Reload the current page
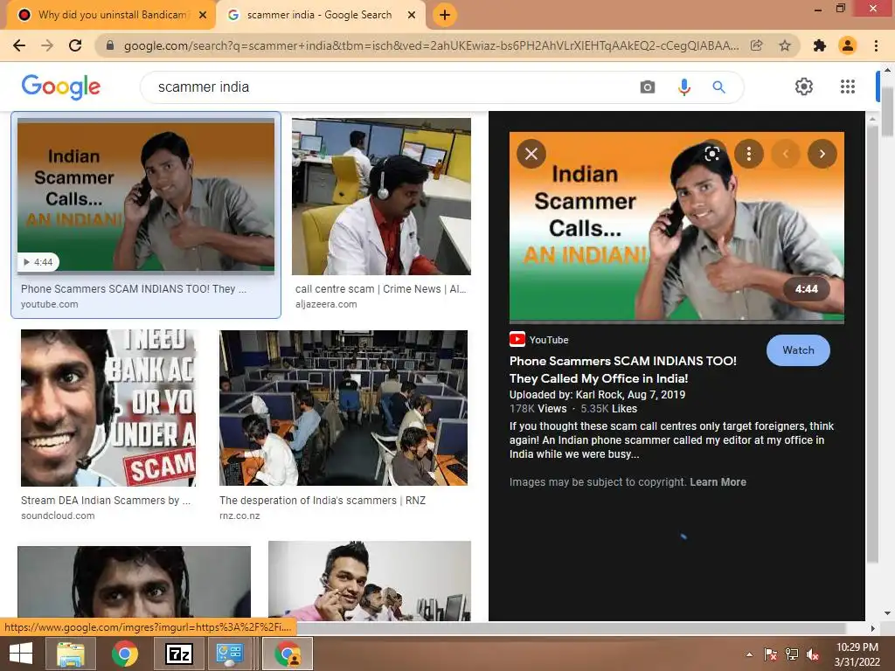This screenshot has width=895, height=671. click(x=75, y=45)
